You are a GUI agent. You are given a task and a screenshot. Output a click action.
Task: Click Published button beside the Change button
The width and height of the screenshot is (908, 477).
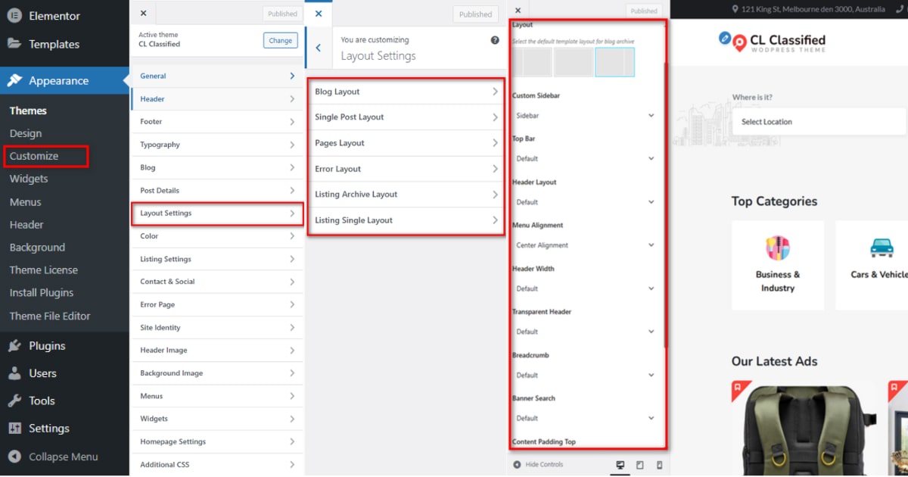[x=282, y=14]
